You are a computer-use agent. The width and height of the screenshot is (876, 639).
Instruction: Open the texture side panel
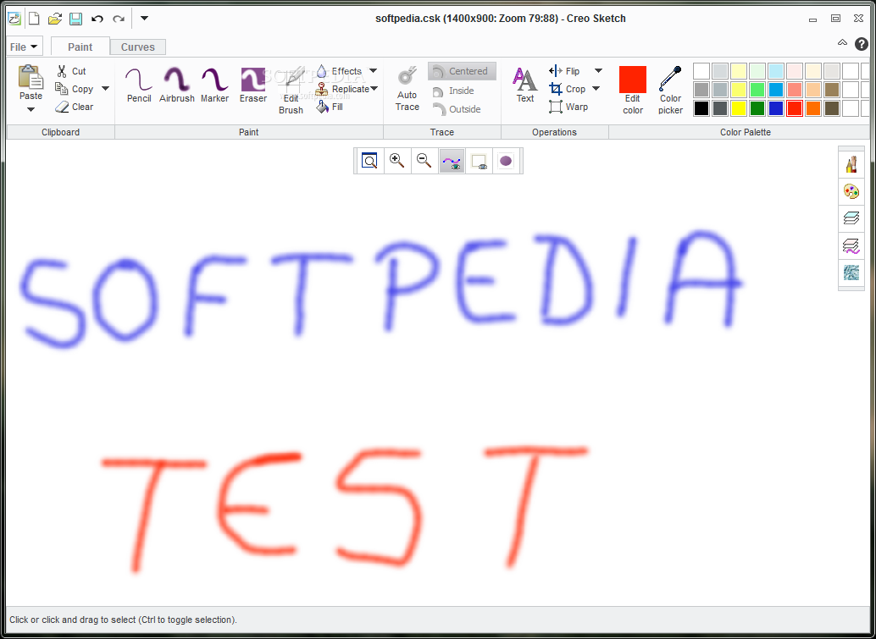(x=851, y=272)
